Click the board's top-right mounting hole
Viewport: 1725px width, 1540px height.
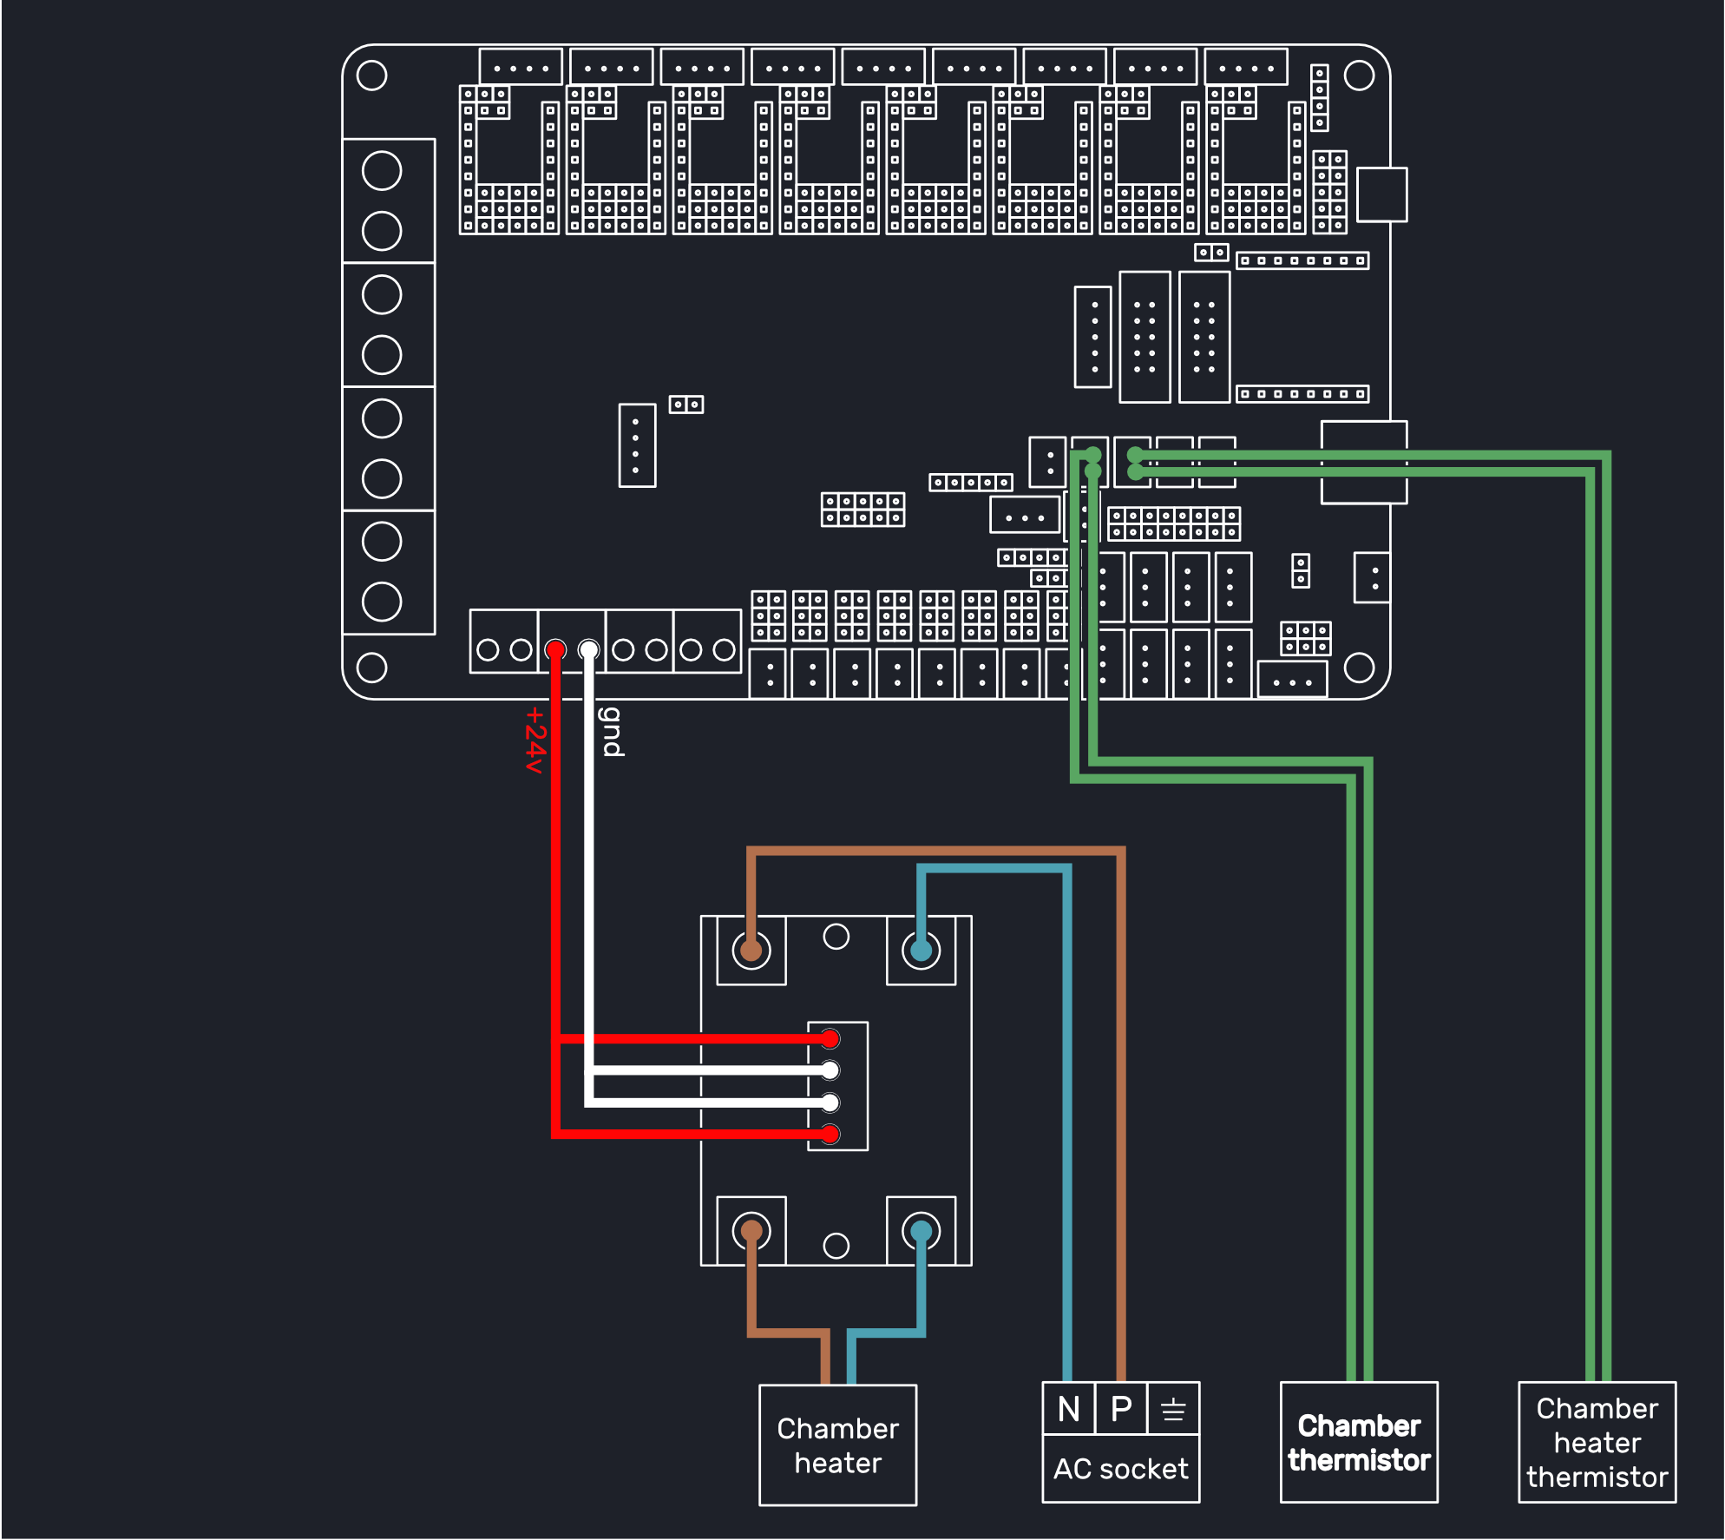pos(1359,76)
